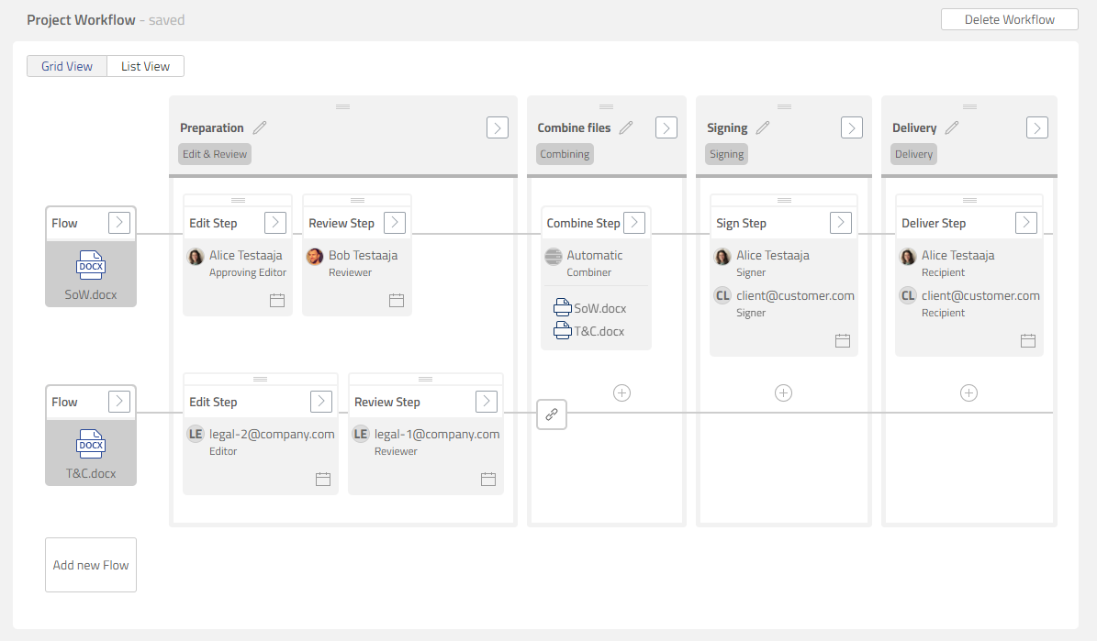Switch to Grid View
This screenshot has height=641, width=1097.
point(67,66)
